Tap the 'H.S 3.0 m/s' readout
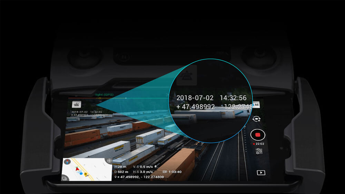Viewport: 345px width, 194px height. tap(143, 172)
